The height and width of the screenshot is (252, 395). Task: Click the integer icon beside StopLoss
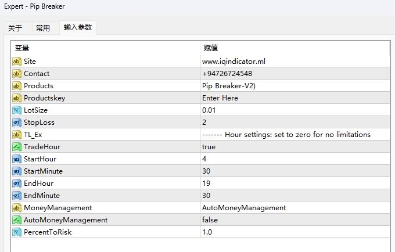[16, 122]
